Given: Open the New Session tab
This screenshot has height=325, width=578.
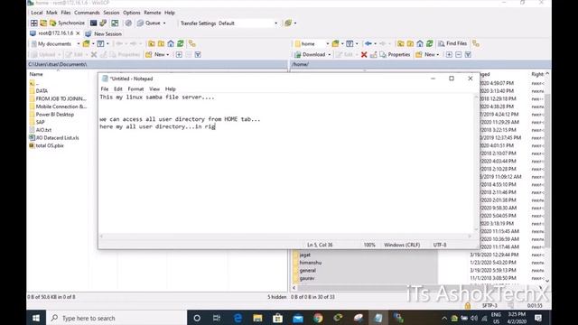Looking at the screenshot, I should click(104, 33).
